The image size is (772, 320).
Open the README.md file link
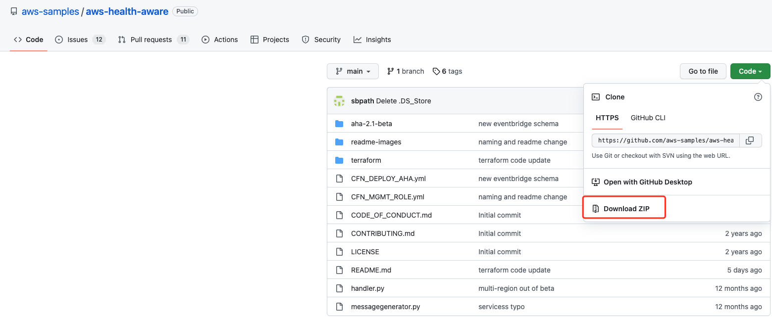point(371,270)
